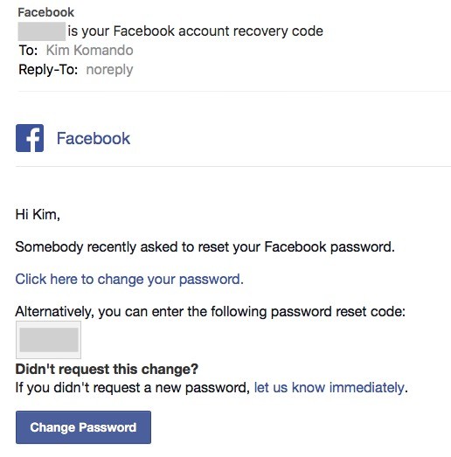This screenshot has width=451, height=457.
Task: Click the Kim Komando recipient name
Action: pos(90,50)
